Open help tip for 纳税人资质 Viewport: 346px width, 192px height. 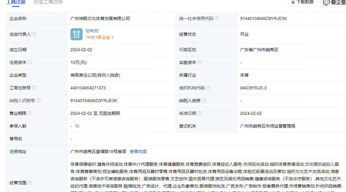(204, 100)
